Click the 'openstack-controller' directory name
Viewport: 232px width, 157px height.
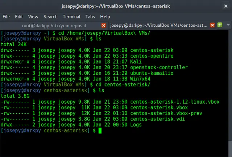point(159,67)
